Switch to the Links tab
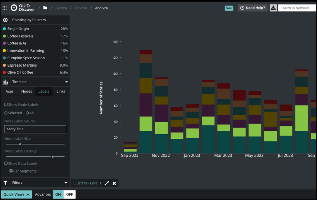Viewport: 317px width, 200px height. (x=61, y=91)
